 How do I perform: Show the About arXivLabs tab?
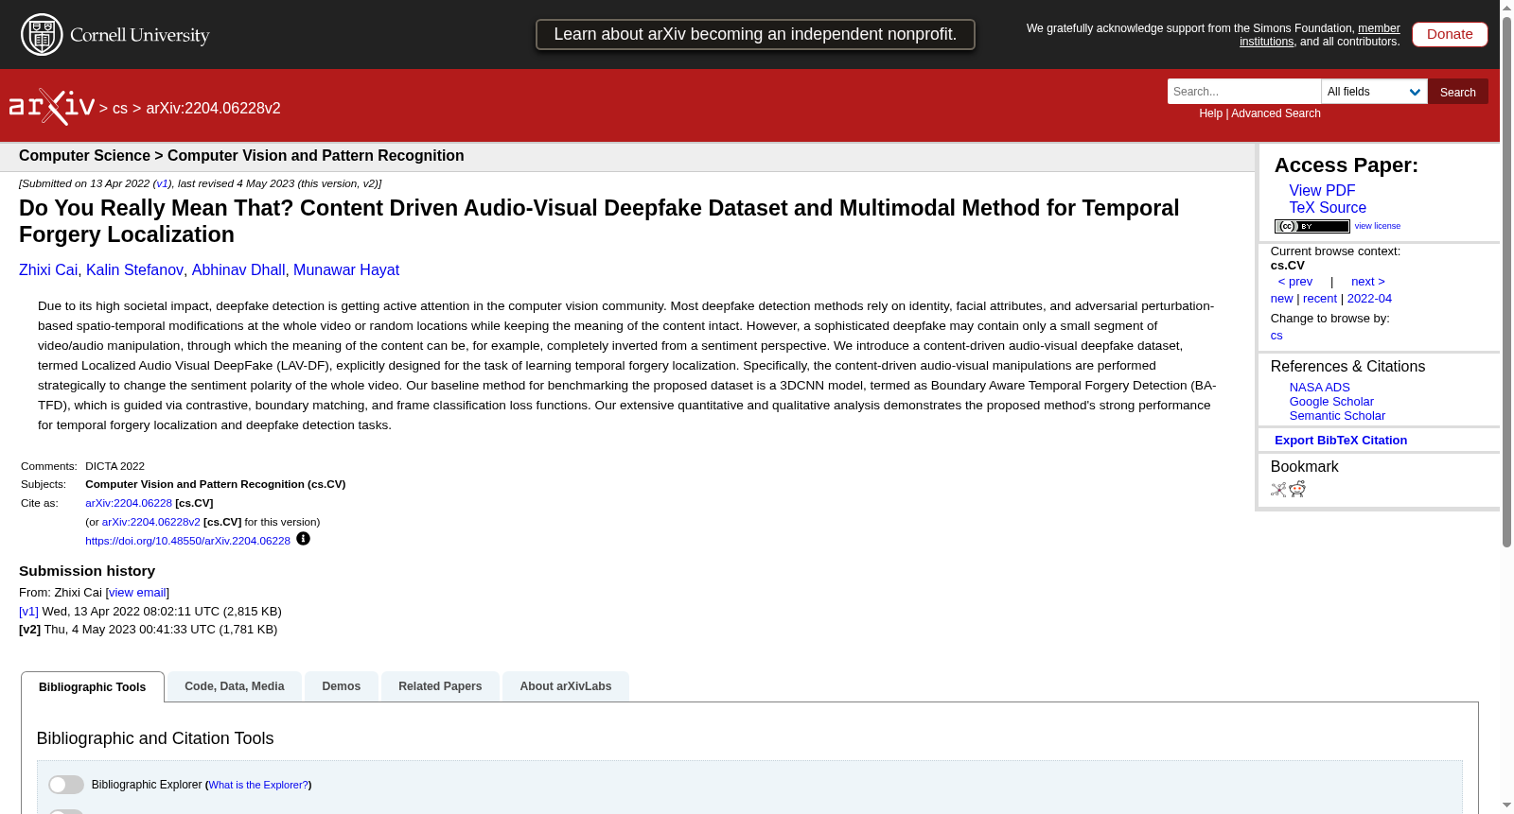(x=566, y=686)
